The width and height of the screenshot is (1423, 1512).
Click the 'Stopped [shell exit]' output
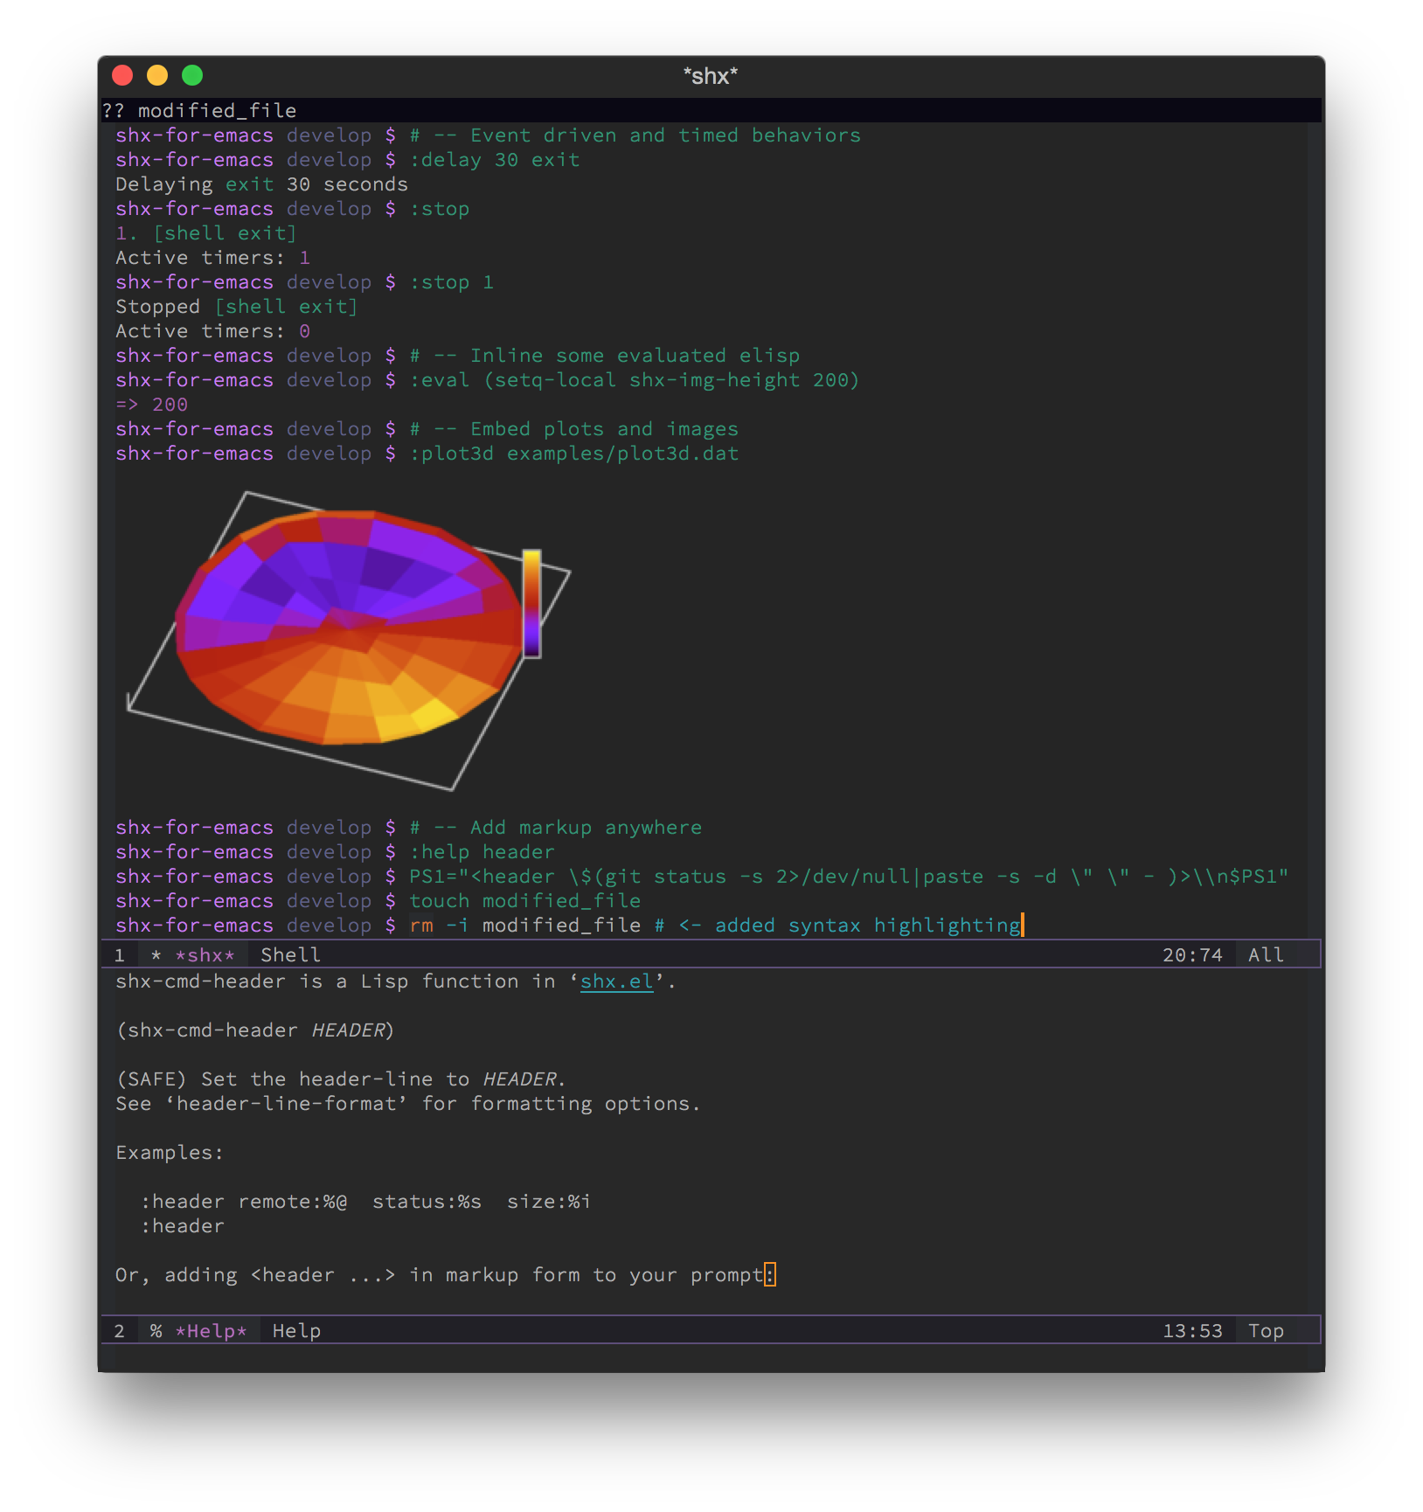click(x=236, y=307)
